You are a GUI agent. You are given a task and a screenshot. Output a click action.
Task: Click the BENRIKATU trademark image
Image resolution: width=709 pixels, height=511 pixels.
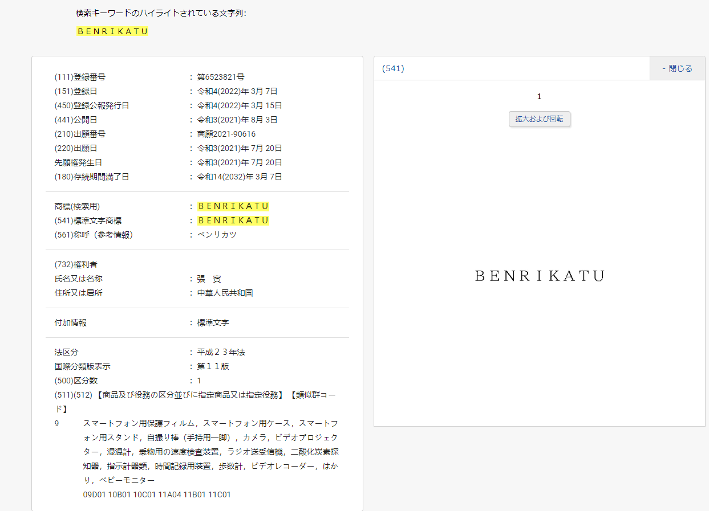click(539, 276)
